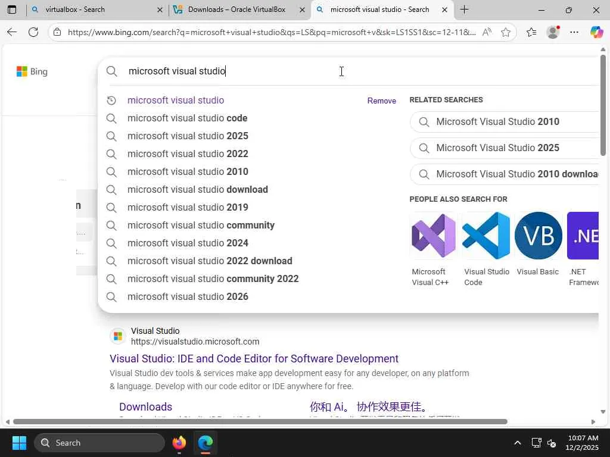610x457 pixels.
Task: Click horizontal scrollbar right arrow
Action: 593,422
